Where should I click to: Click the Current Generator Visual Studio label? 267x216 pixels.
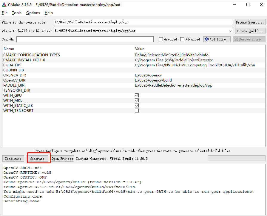coord(112,159)
